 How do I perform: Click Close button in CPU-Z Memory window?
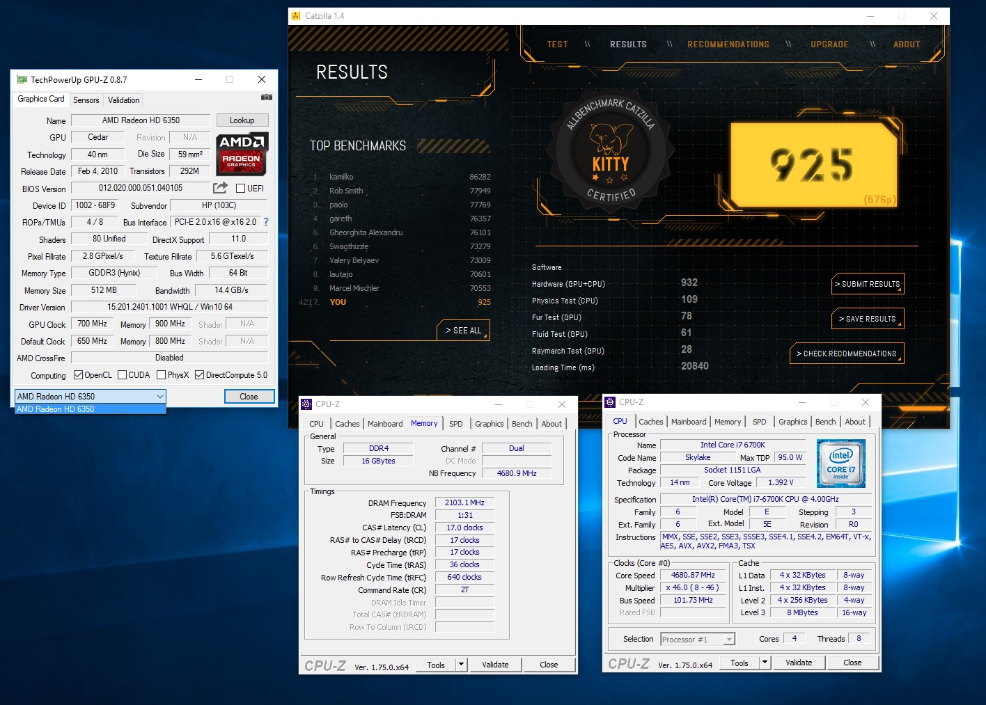pyautogui.click(x=549, y=665)
